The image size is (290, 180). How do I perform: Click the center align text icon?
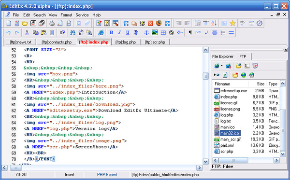click(x=215, y=33)
